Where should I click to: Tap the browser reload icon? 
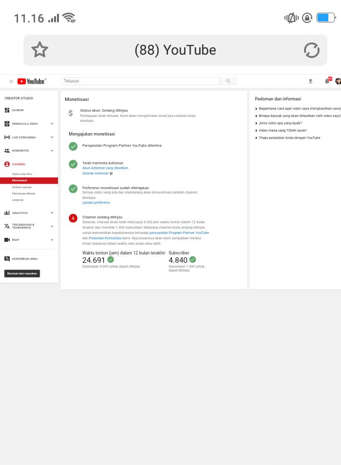click(312, 50)
